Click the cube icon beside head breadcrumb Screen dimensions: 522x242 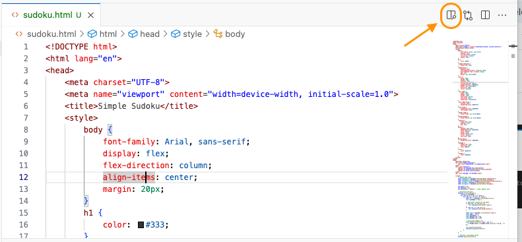(x=133, y=34)
